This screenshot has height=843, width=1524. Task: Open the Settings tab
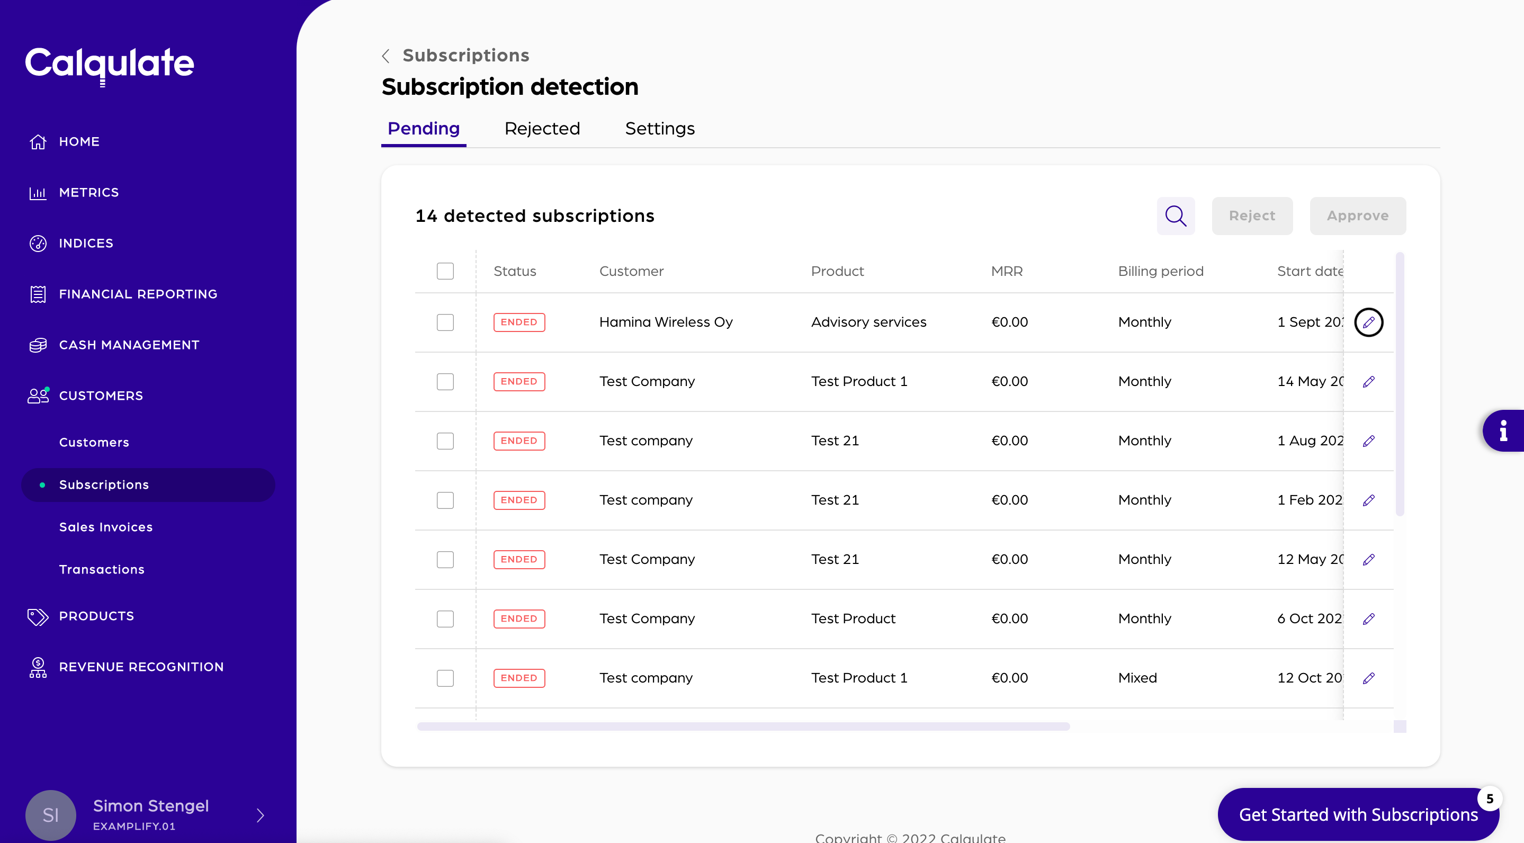point(660,128)
